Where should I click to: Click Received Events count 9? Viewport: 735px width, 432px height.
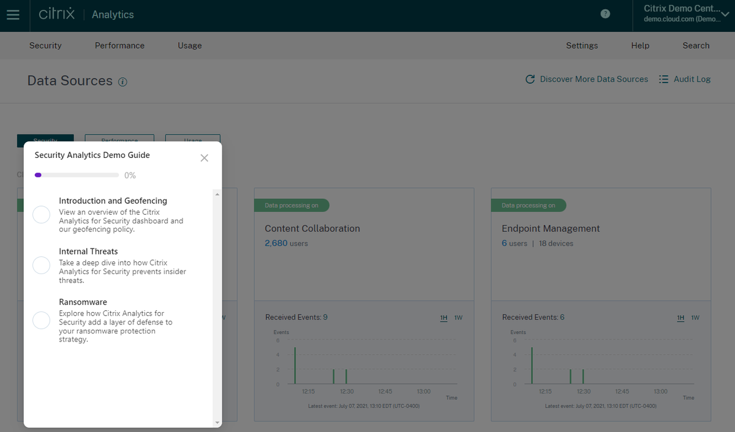325,318
